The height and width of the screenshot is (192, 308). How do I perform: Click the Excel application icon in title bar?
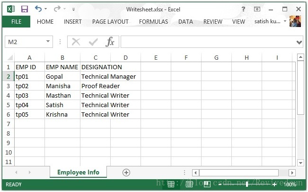[11, 9]
